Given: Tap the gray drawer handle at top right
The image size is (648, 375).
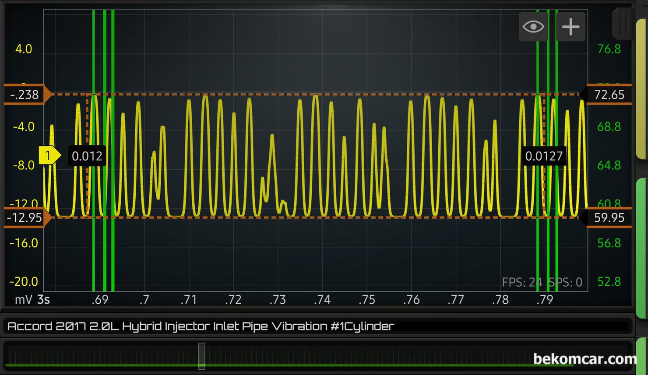Looking at the screenshot, I should [623, 23].
